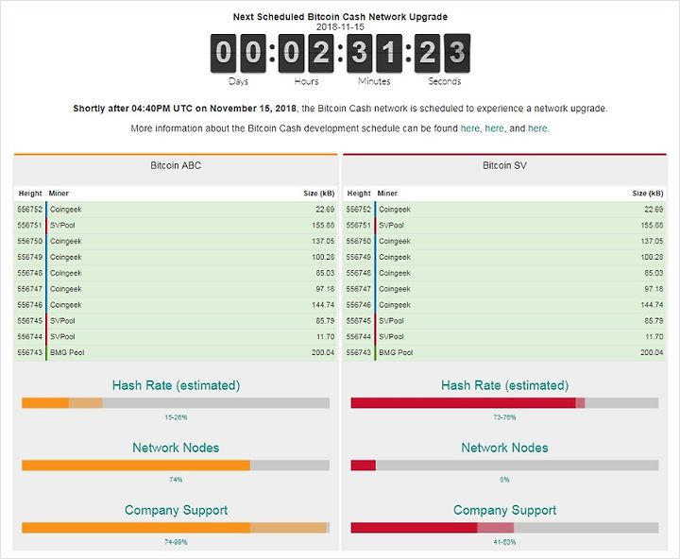Select block height 556752 in Bitcoin SV table
Viewport: 680px width, 559px height.
click(359, 210)
